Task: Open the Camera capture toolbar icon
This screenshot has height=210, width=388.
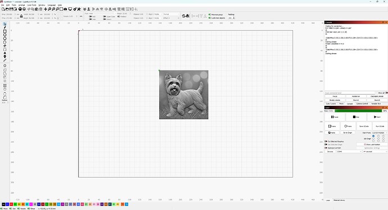Action: click(x=65, y=9)
